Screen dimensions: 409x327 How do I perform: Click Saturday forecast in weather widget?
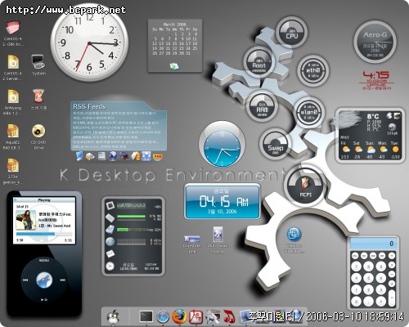pos(357,150)
